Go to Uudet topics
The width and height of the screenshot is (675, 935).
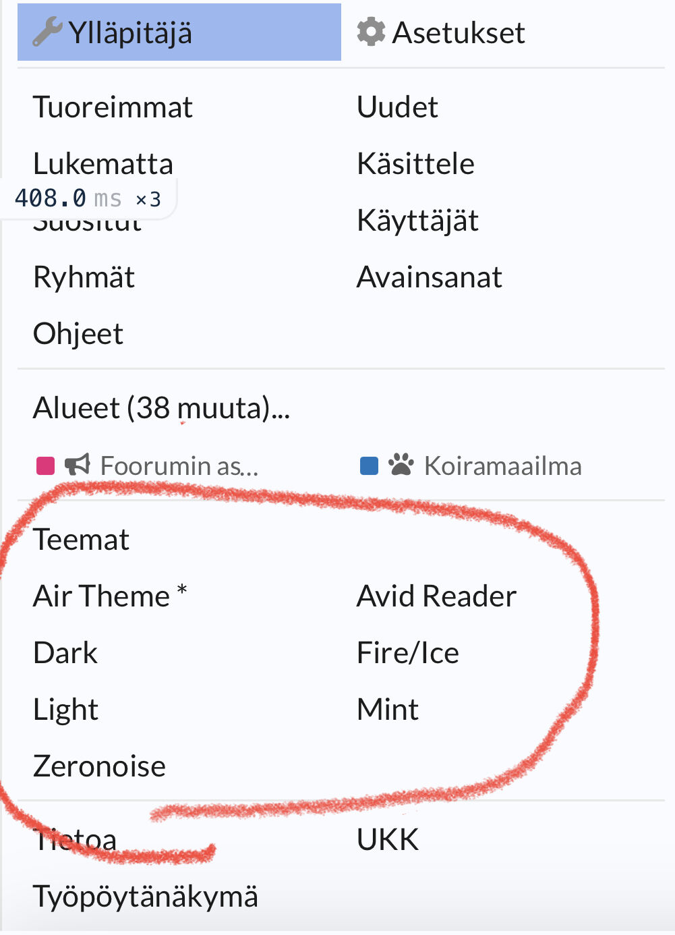pyautogui.click(x=397, y=107)
